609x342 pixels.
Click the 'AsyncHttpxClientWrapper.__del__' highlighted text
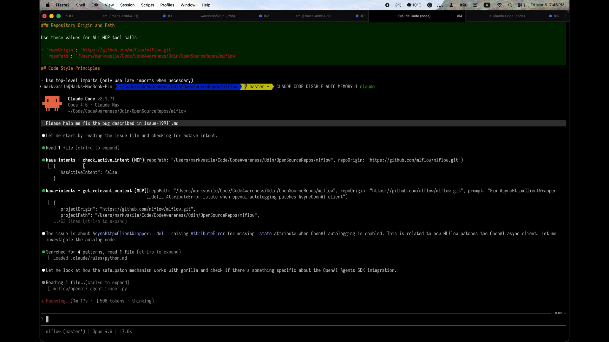(x=130, y=234)
